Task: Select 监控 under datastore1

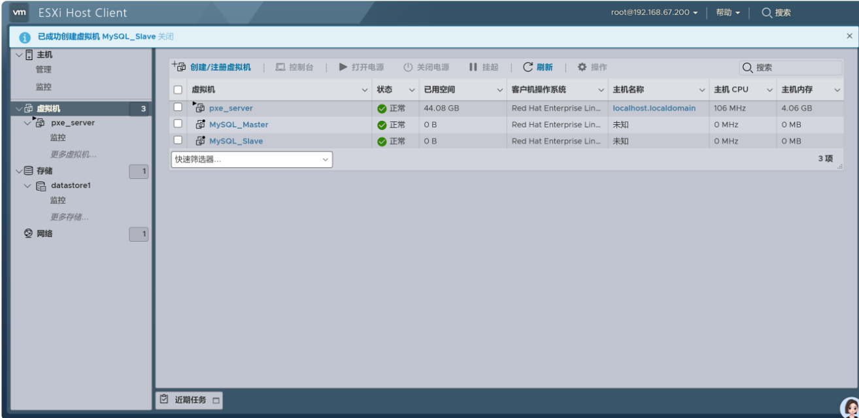Action: tap(58, 201)
